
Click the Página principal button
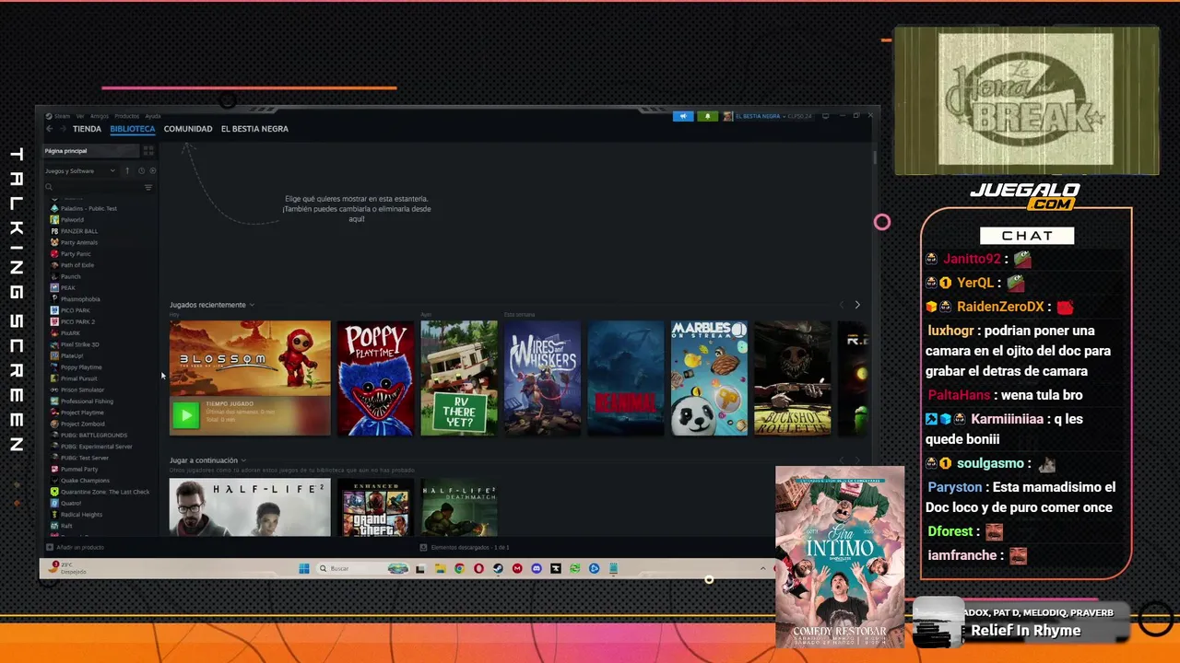91,151
